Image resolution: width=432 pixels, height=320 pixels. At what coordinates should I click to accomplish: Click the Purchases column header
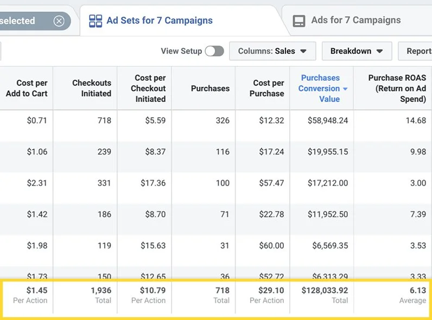pos(210,88)
